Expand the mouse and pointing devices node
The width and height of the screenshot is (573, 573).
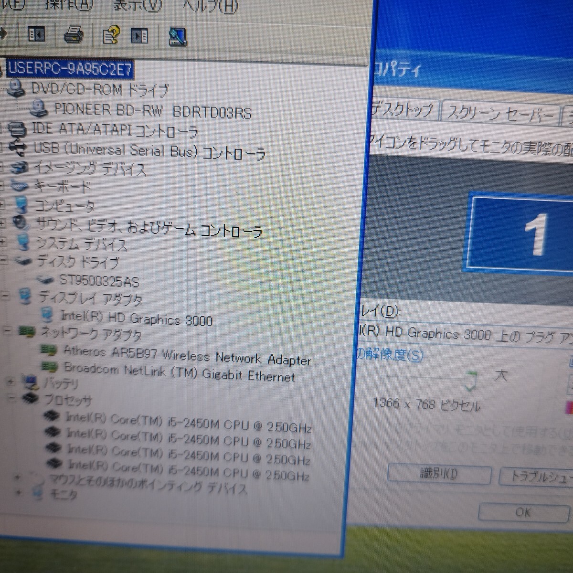click(x=17, y=477)
